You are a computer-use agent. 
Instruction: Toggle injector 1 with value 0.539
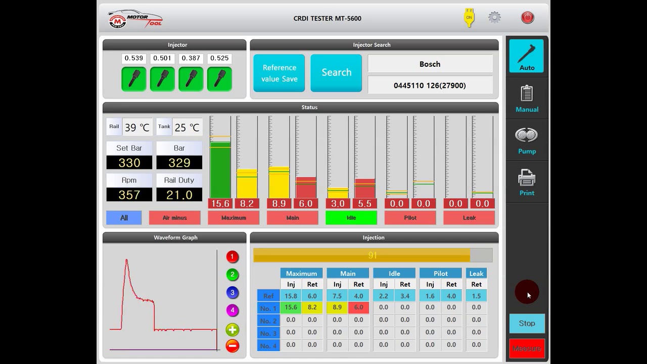click(x=134, y=79)
